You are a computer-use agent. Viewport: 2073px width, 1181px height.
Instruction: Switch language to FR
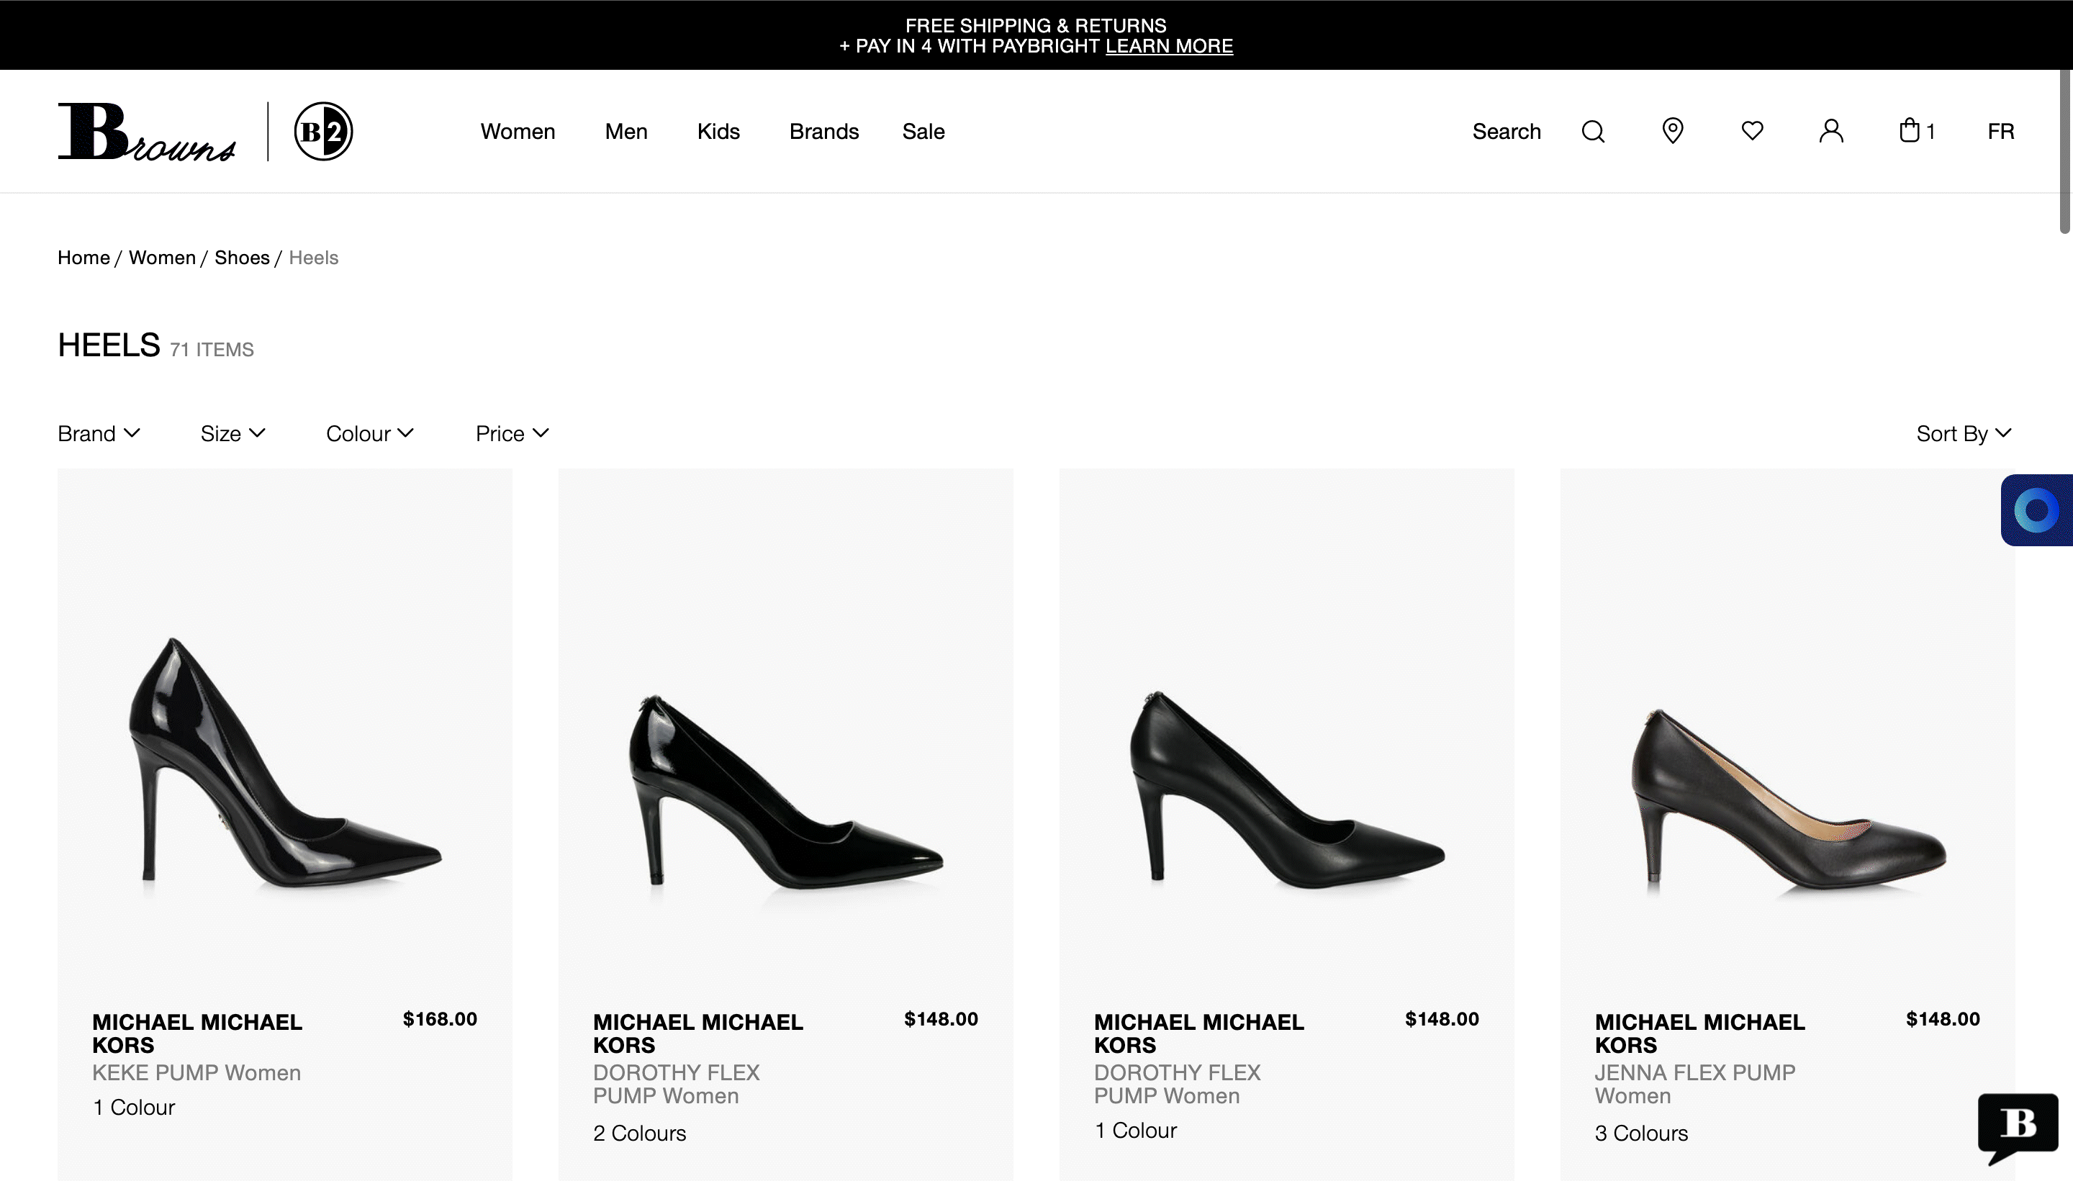[2000, 132]
